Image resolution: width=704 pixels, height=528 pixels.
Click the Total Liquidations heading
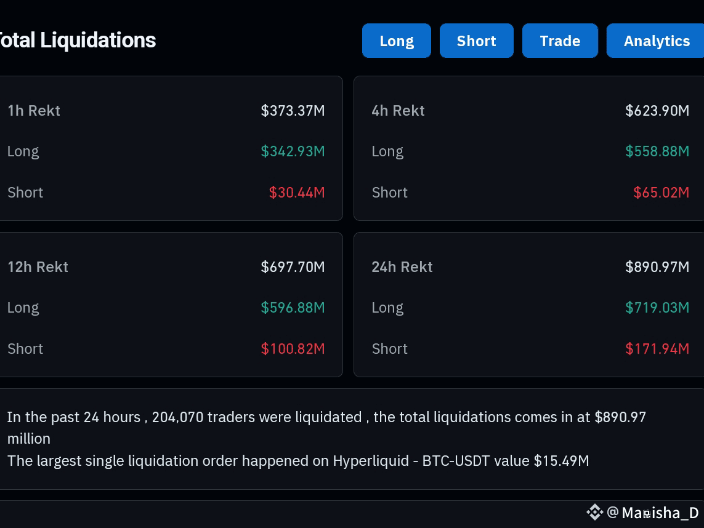pos(78,41)
